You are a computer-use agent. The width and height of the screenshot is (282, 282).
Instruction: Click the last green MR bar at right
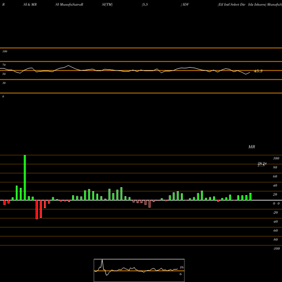point(250,197)
